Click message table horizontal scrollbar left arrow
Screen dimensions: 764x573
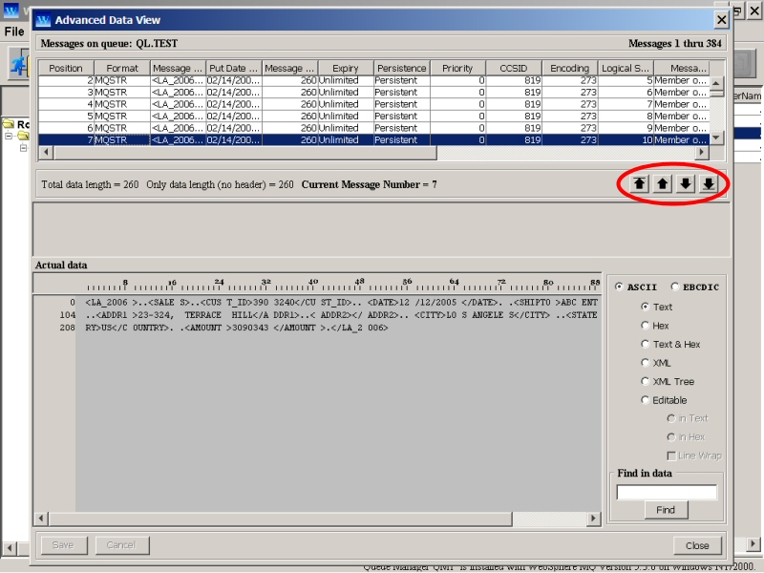point(46,153)
